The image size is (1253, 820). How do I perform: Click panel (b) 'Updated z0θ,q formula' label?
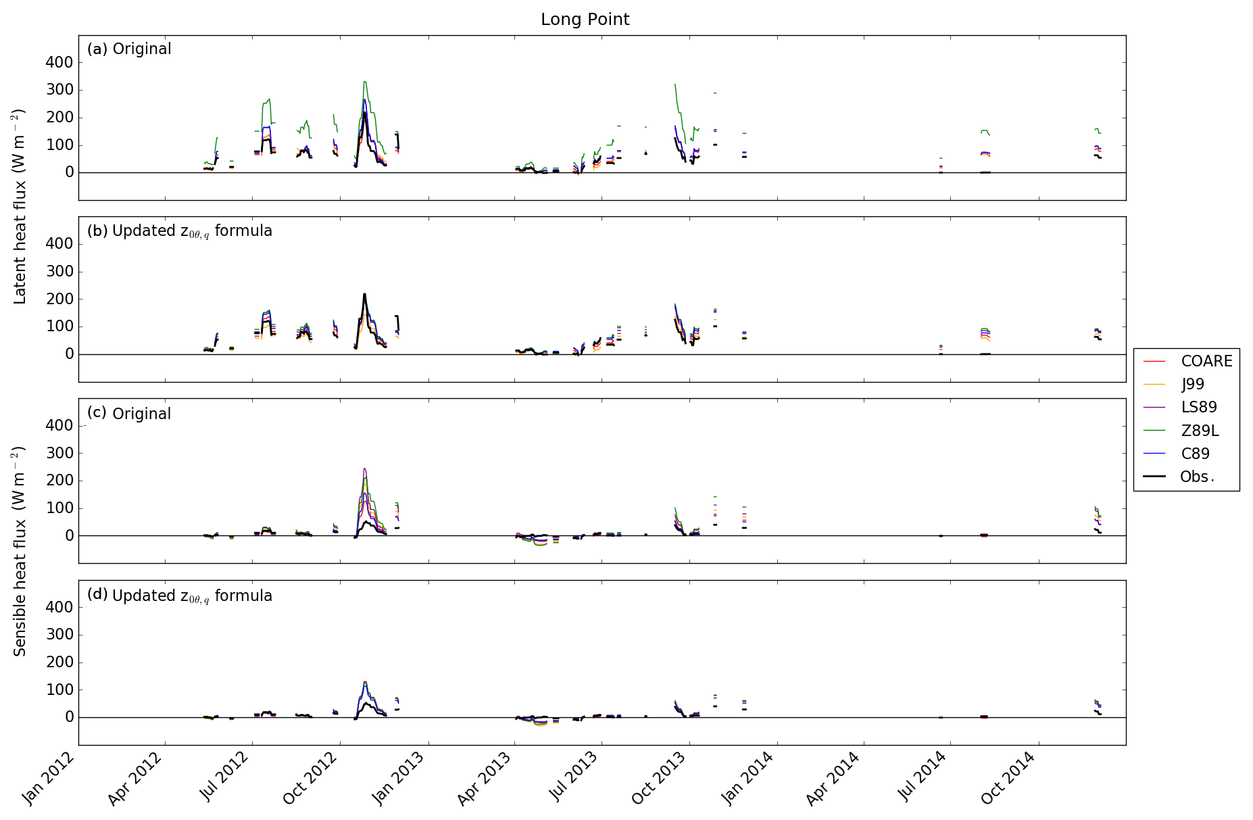180,231
